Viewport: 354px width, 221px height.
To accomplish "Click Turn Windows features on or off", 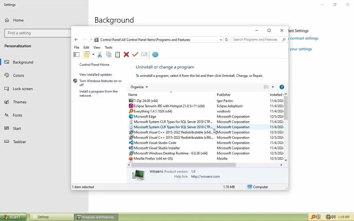I will click(x=100, y=83).
